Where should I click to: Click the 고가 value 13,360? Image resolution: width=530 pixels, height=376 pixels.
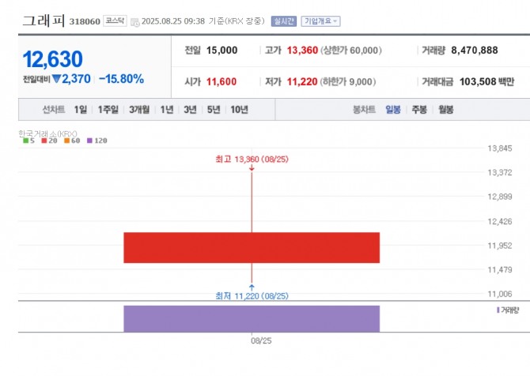click(x=302, y=51)
